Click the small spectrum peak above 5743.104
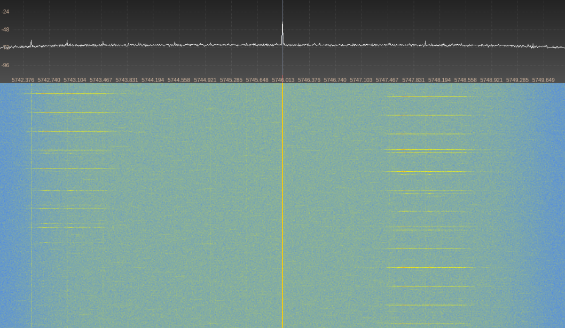Image resolution: width=565 pixels, height=328 pixels. tap(67, 42)
